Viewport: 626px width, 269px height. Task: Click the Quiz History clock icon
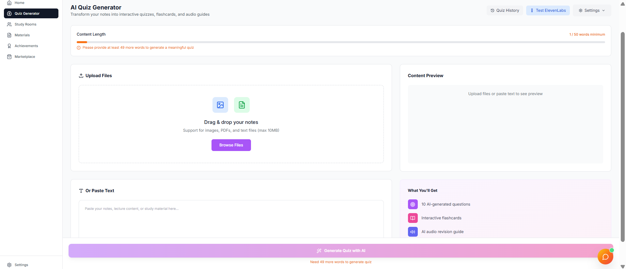click(x=493, y=10)
